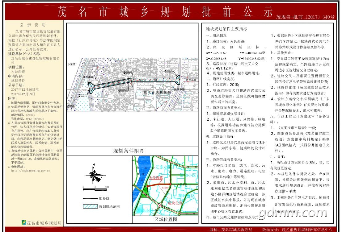Click the 用地使用性质：城市道路用地 line
Image resolution: width=342 pixels, height=232 pixels.
(234, 73)
